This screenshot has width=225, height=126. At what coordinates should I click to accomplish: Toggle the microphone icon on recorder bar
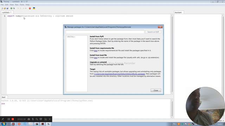(33, 119)
